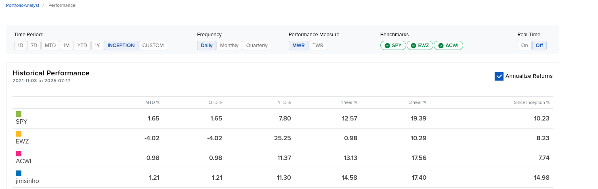Click the blue jimsinho color swatch
The image size is (598, 189).
pos(19,173)
